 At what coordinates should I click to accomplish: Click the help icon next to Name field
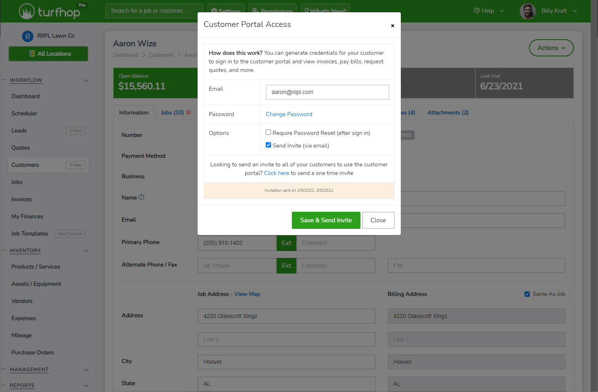(x=141, y=197)
